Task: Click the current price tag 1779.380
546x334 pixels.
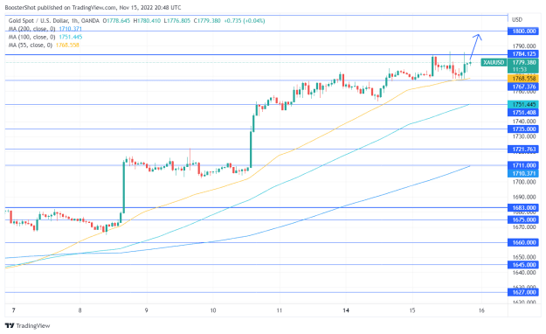Action: pyautogui.click(x=523, y=62)
